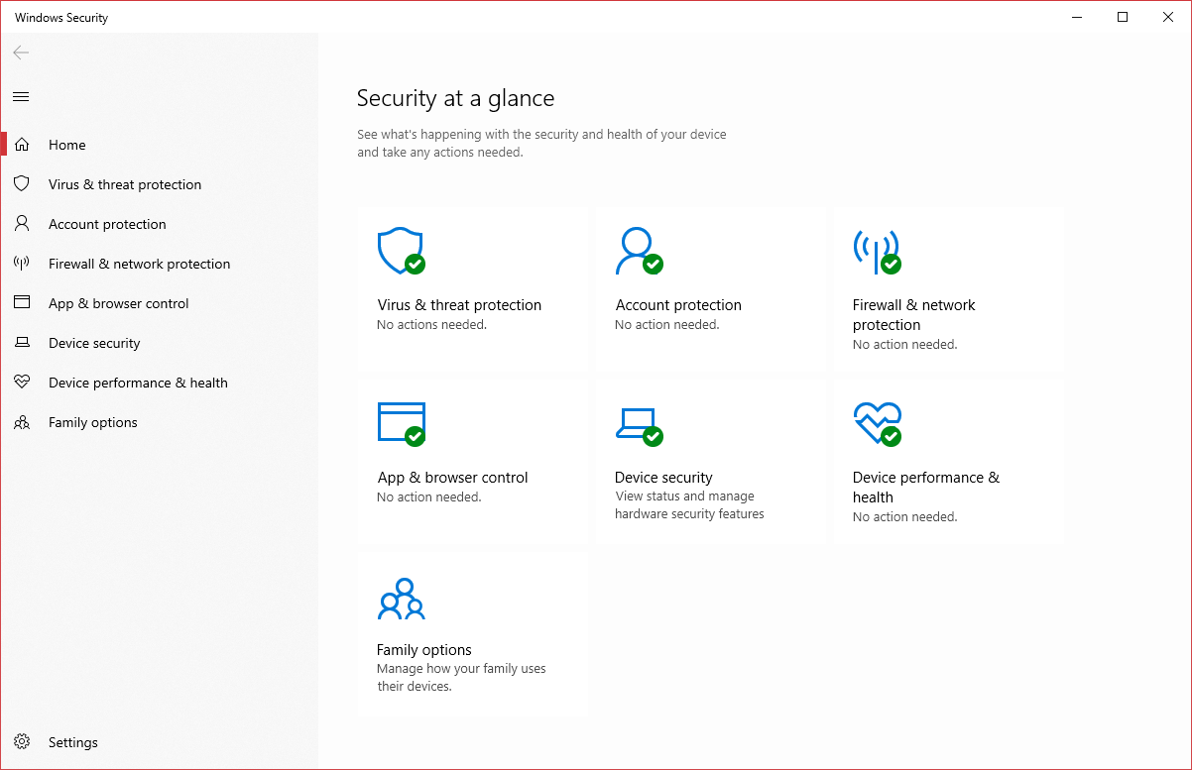Click the antenna icon in the sidebar
Viewport: 1192px width, 770px height.
(22, 264)
